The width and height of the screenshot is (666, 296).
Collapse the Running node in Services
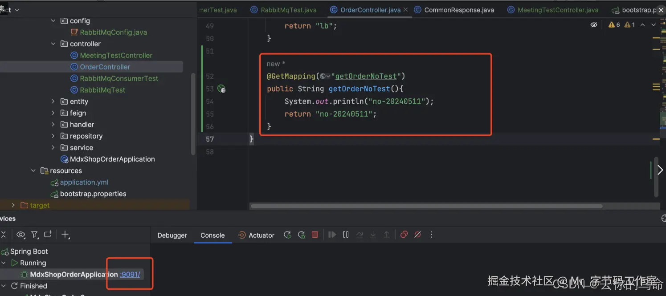(4, 263)
